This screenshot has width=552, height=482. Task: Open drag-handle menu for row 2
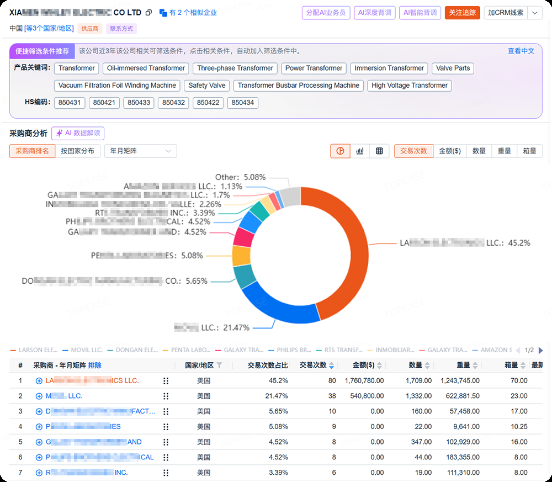pyautogui.click(x=166, y=396)
